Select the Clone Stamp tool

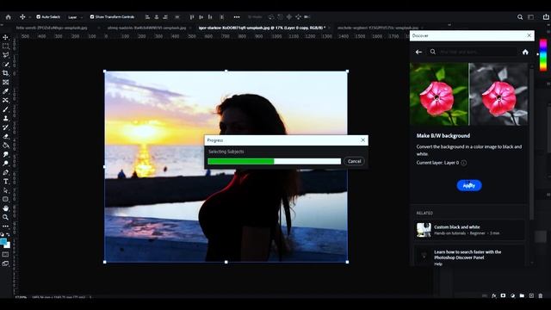pos(6,119)
